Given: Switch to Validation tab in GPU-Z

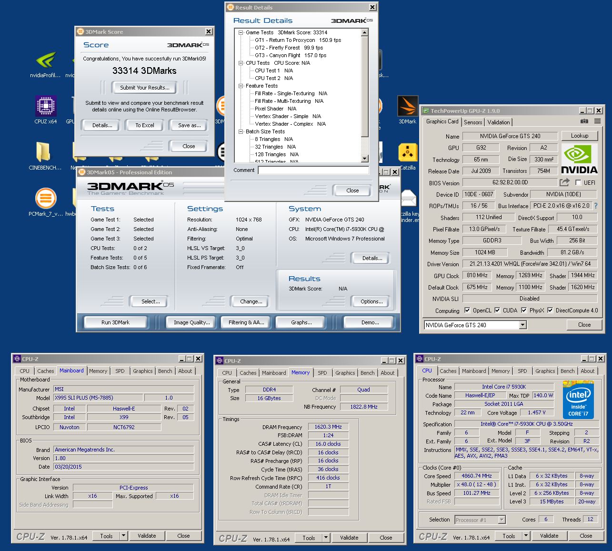Looking at the screenshot, I should (x=499, y=122).
